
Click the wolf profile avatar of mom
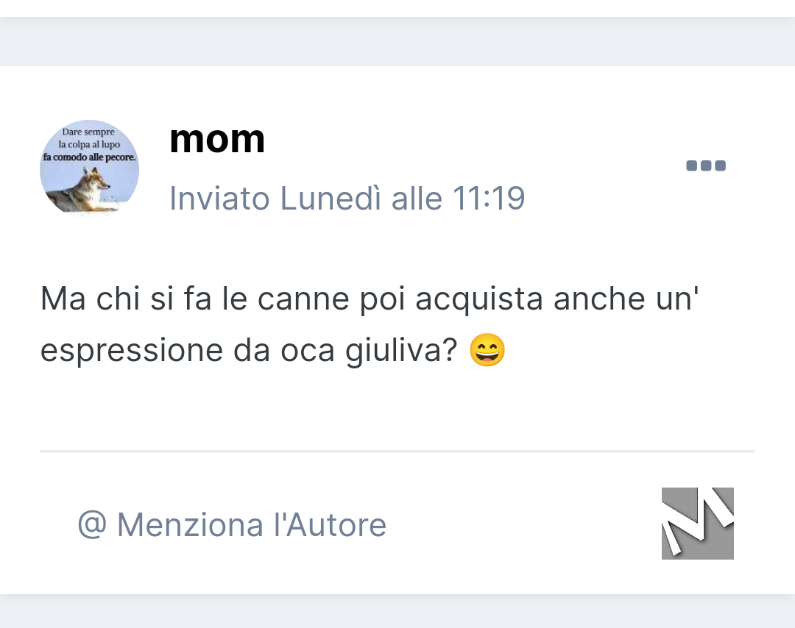[x=89, y=168]
